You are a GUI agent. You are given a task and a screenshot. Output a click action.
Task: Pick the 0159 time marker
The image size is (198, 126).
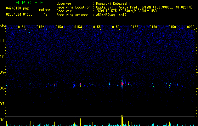click(x=172, y=27)
